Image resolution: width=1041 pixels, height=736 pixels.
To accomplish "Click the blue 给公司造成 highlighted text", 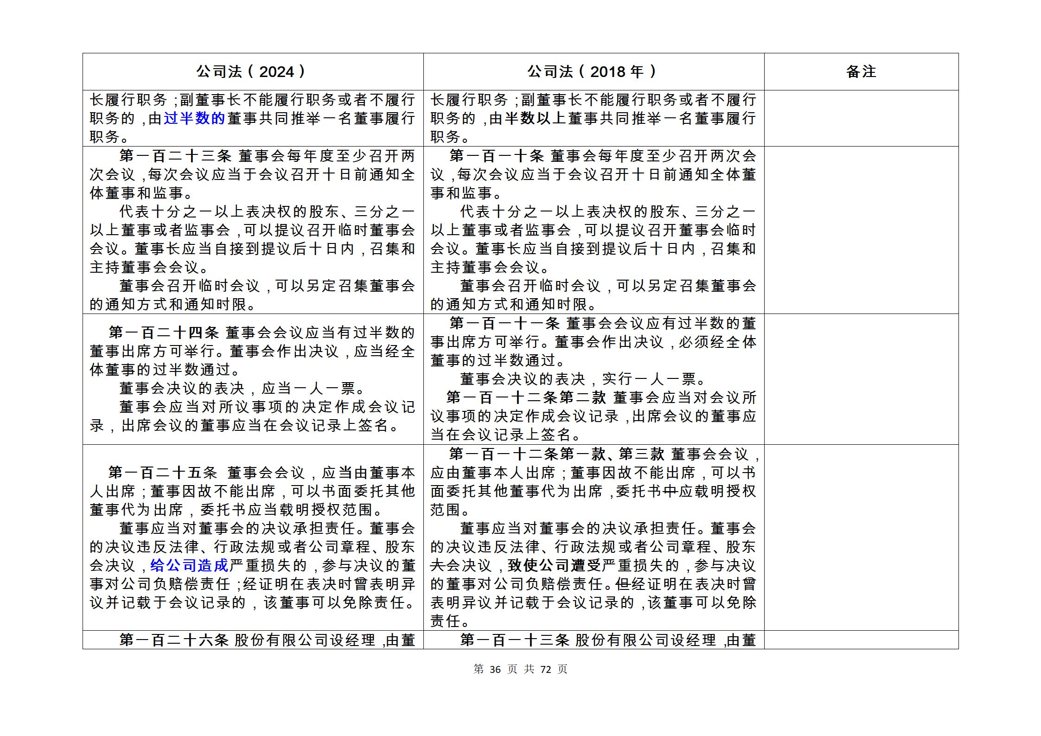I will click(x=189, y=565).
